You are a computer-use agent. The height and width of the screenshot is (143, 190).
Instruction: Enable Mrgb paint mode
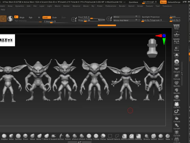coord(22,17)
